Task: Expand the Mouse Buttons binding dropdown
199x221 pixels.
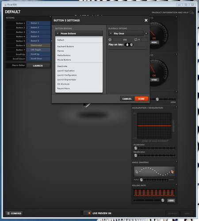Action: point(79,34)
